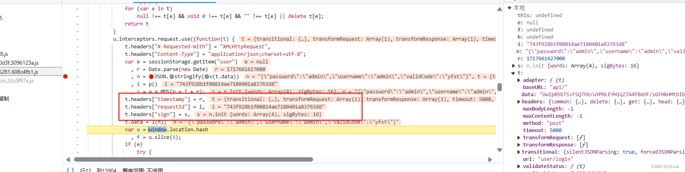This screenshot has height=172, width=685.
Task: Expand the s: n.init variable
Action: coord(514,66)
